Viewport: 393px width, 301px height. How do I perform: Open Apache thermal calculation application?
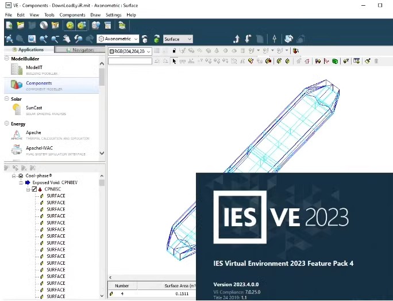coord(51,135)
